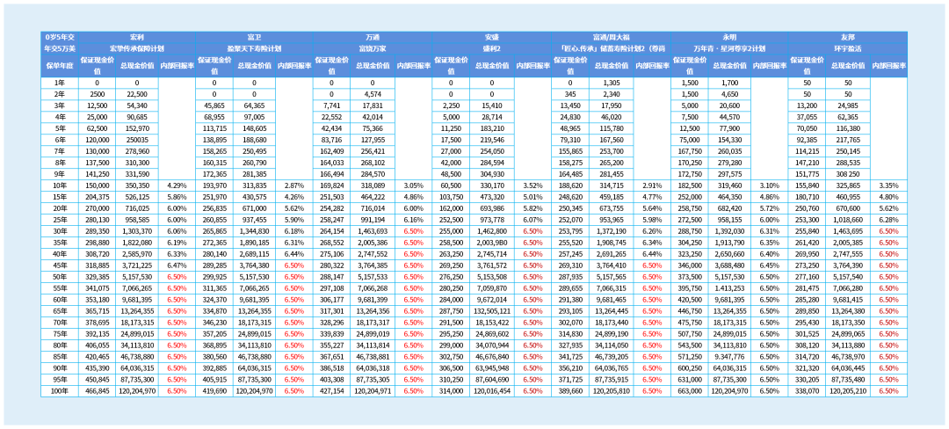Click the 富通/周大福 company header cell

coord(611,37)
